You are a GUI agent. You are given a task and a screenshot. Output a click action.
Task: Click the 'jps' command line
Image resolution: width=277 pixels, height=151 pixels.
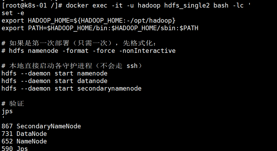click(x=7, y=111)
